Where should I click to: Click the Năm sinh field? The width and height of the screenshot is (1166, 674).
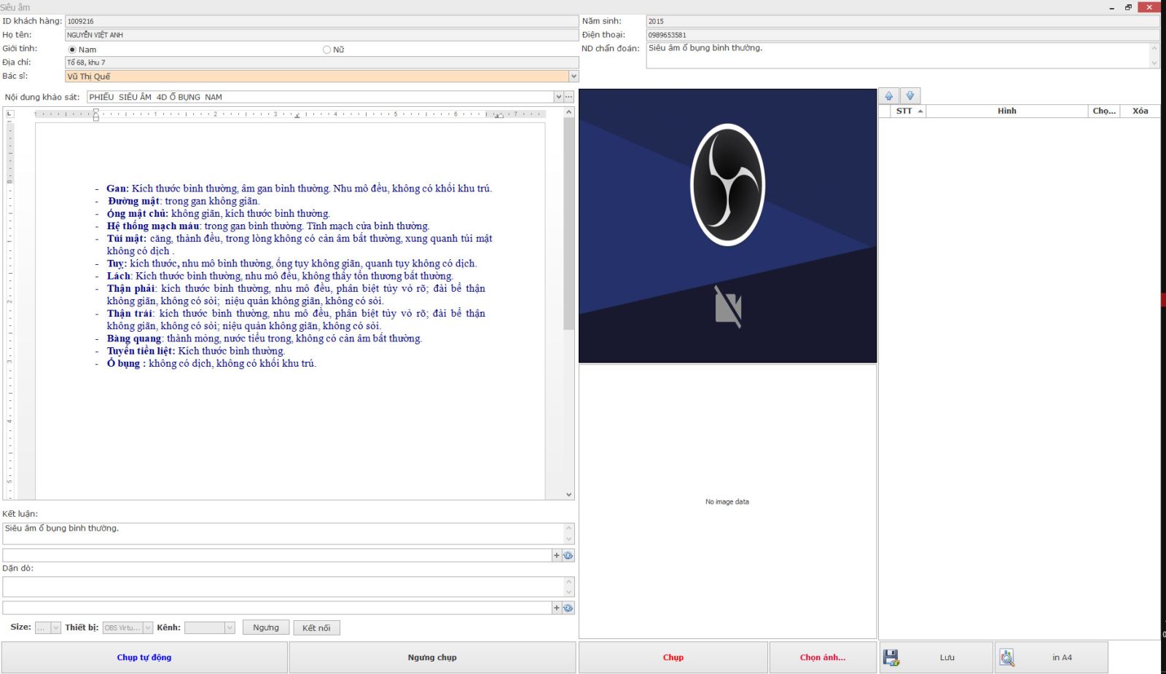[903, 21]
